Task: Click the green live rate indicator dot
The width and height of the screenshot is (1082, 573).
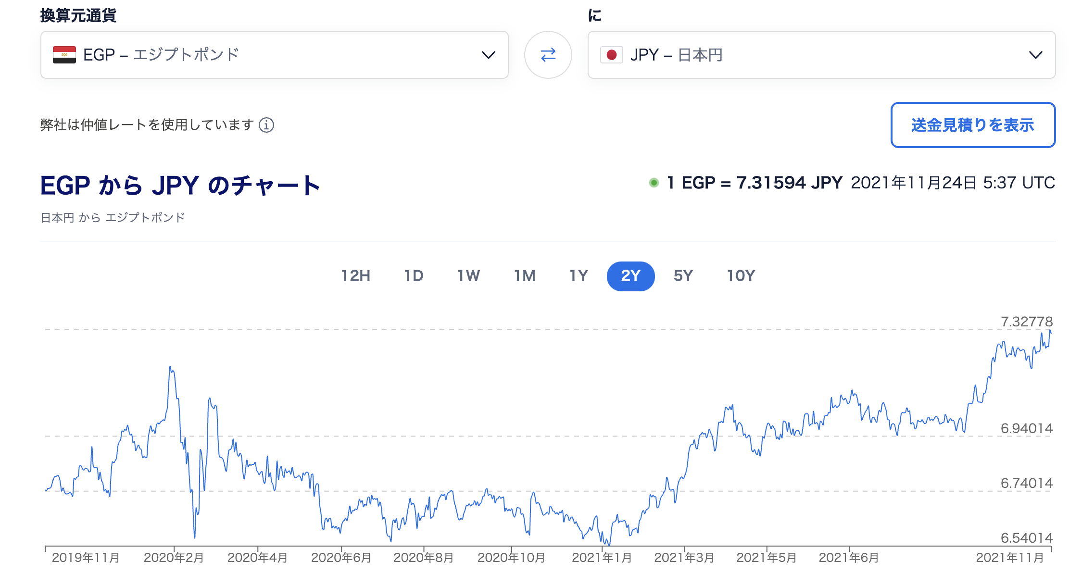Action: point(654,183)
